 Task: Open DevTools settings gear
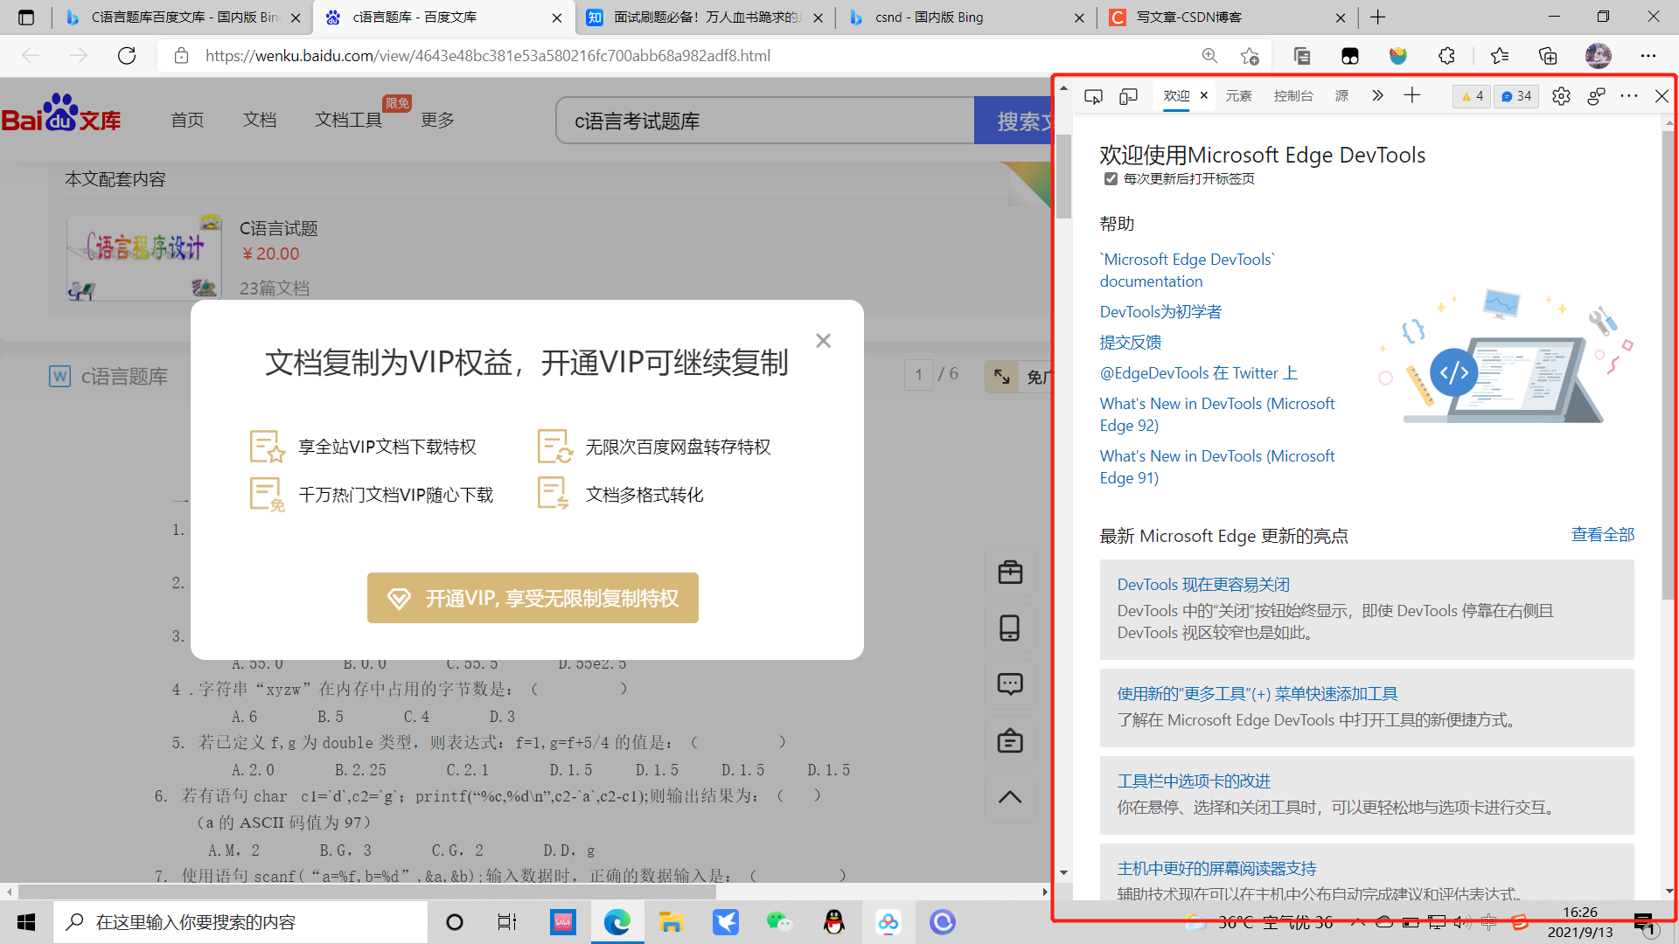1561,96
